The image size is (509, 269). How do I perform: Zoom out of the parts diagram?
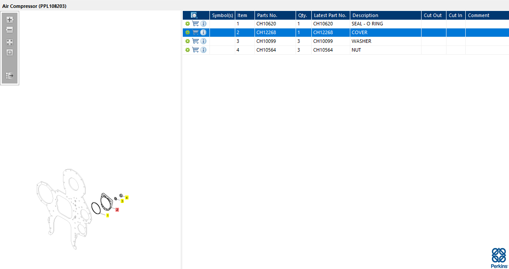click(x=10, y=30)
